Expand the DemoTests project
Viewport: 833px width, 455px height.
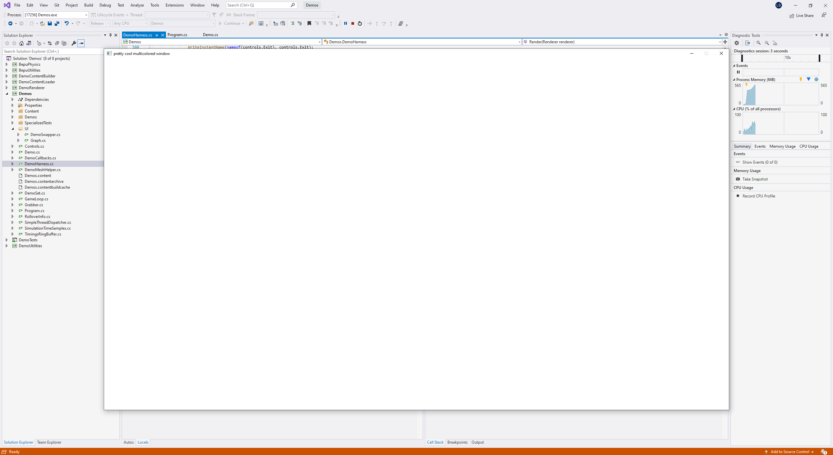(7, 240)
